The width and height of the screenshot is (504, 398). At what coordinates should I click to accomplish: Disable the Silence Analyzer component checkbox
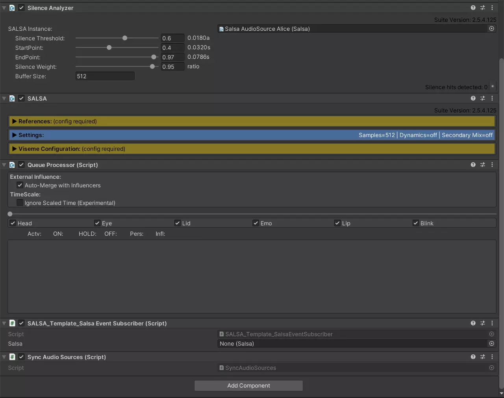click(22, 8)
